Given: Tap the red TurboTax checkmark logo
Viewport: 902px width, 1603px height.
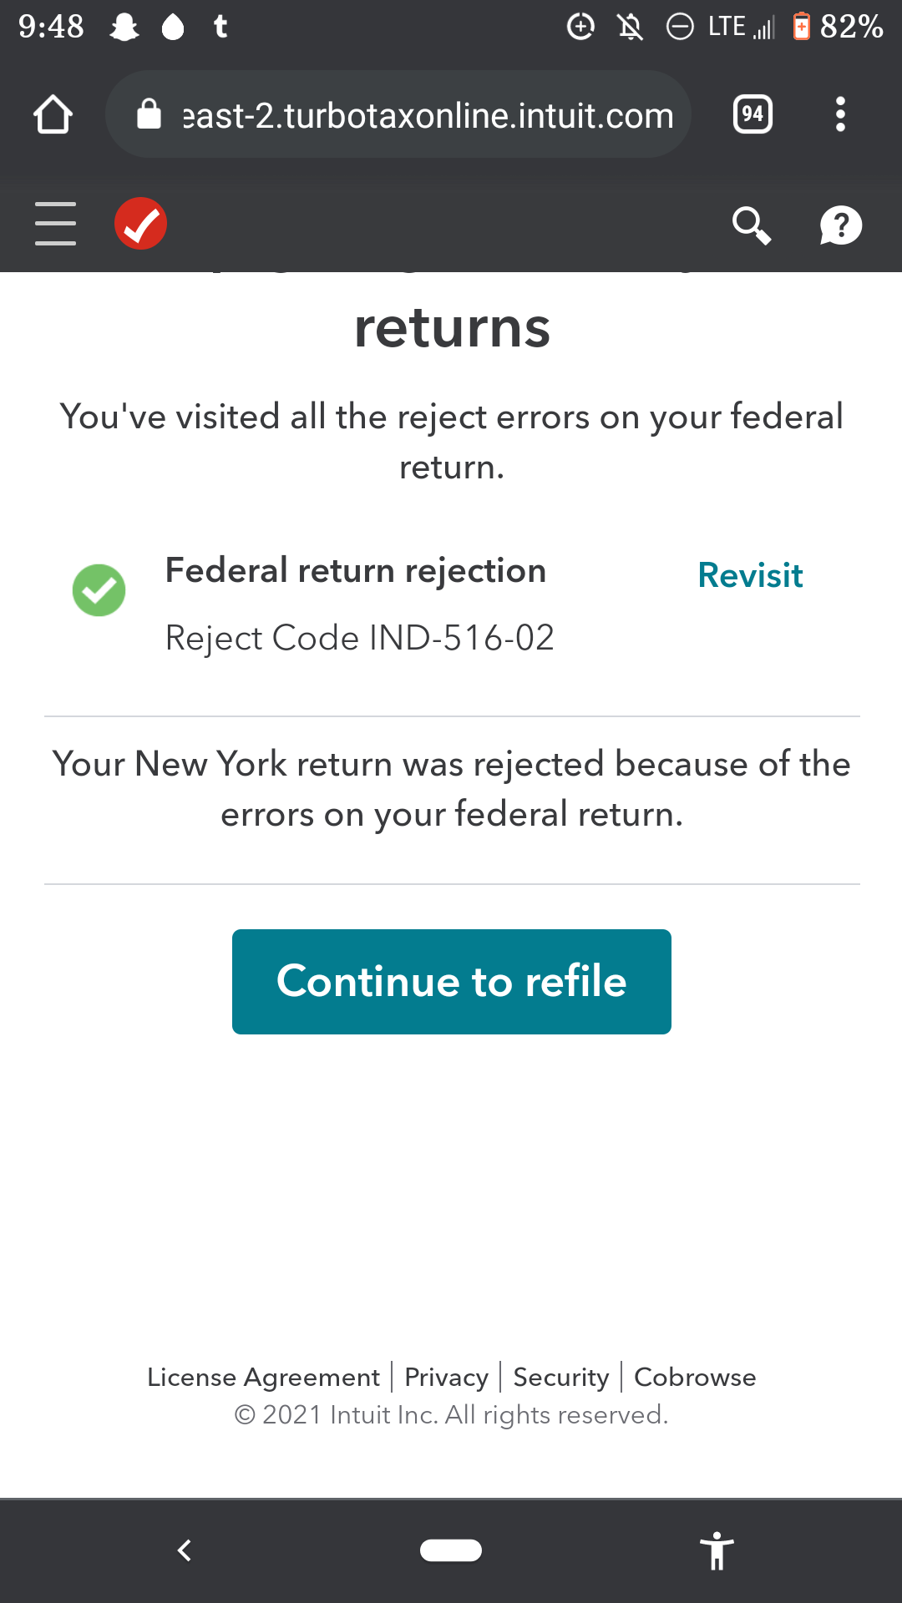Looking at the screenshot, I should [x=140, y=224].
